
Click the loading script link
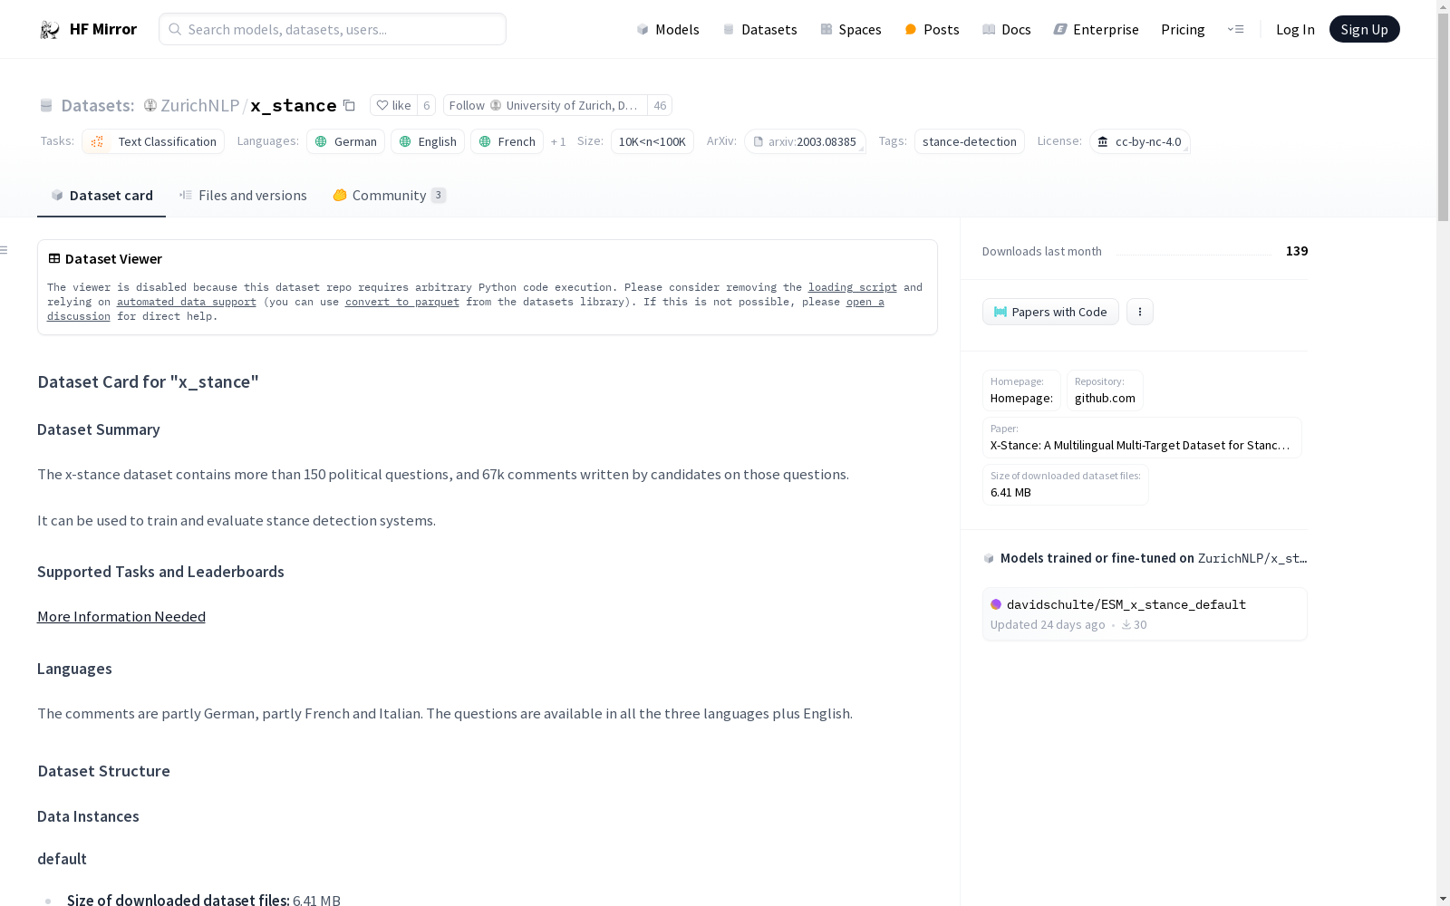click(x=853, y=287)
